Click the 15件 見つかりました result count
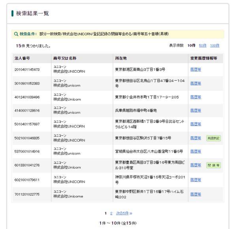The height and width of the screenshot is (229, 237). 33,46
